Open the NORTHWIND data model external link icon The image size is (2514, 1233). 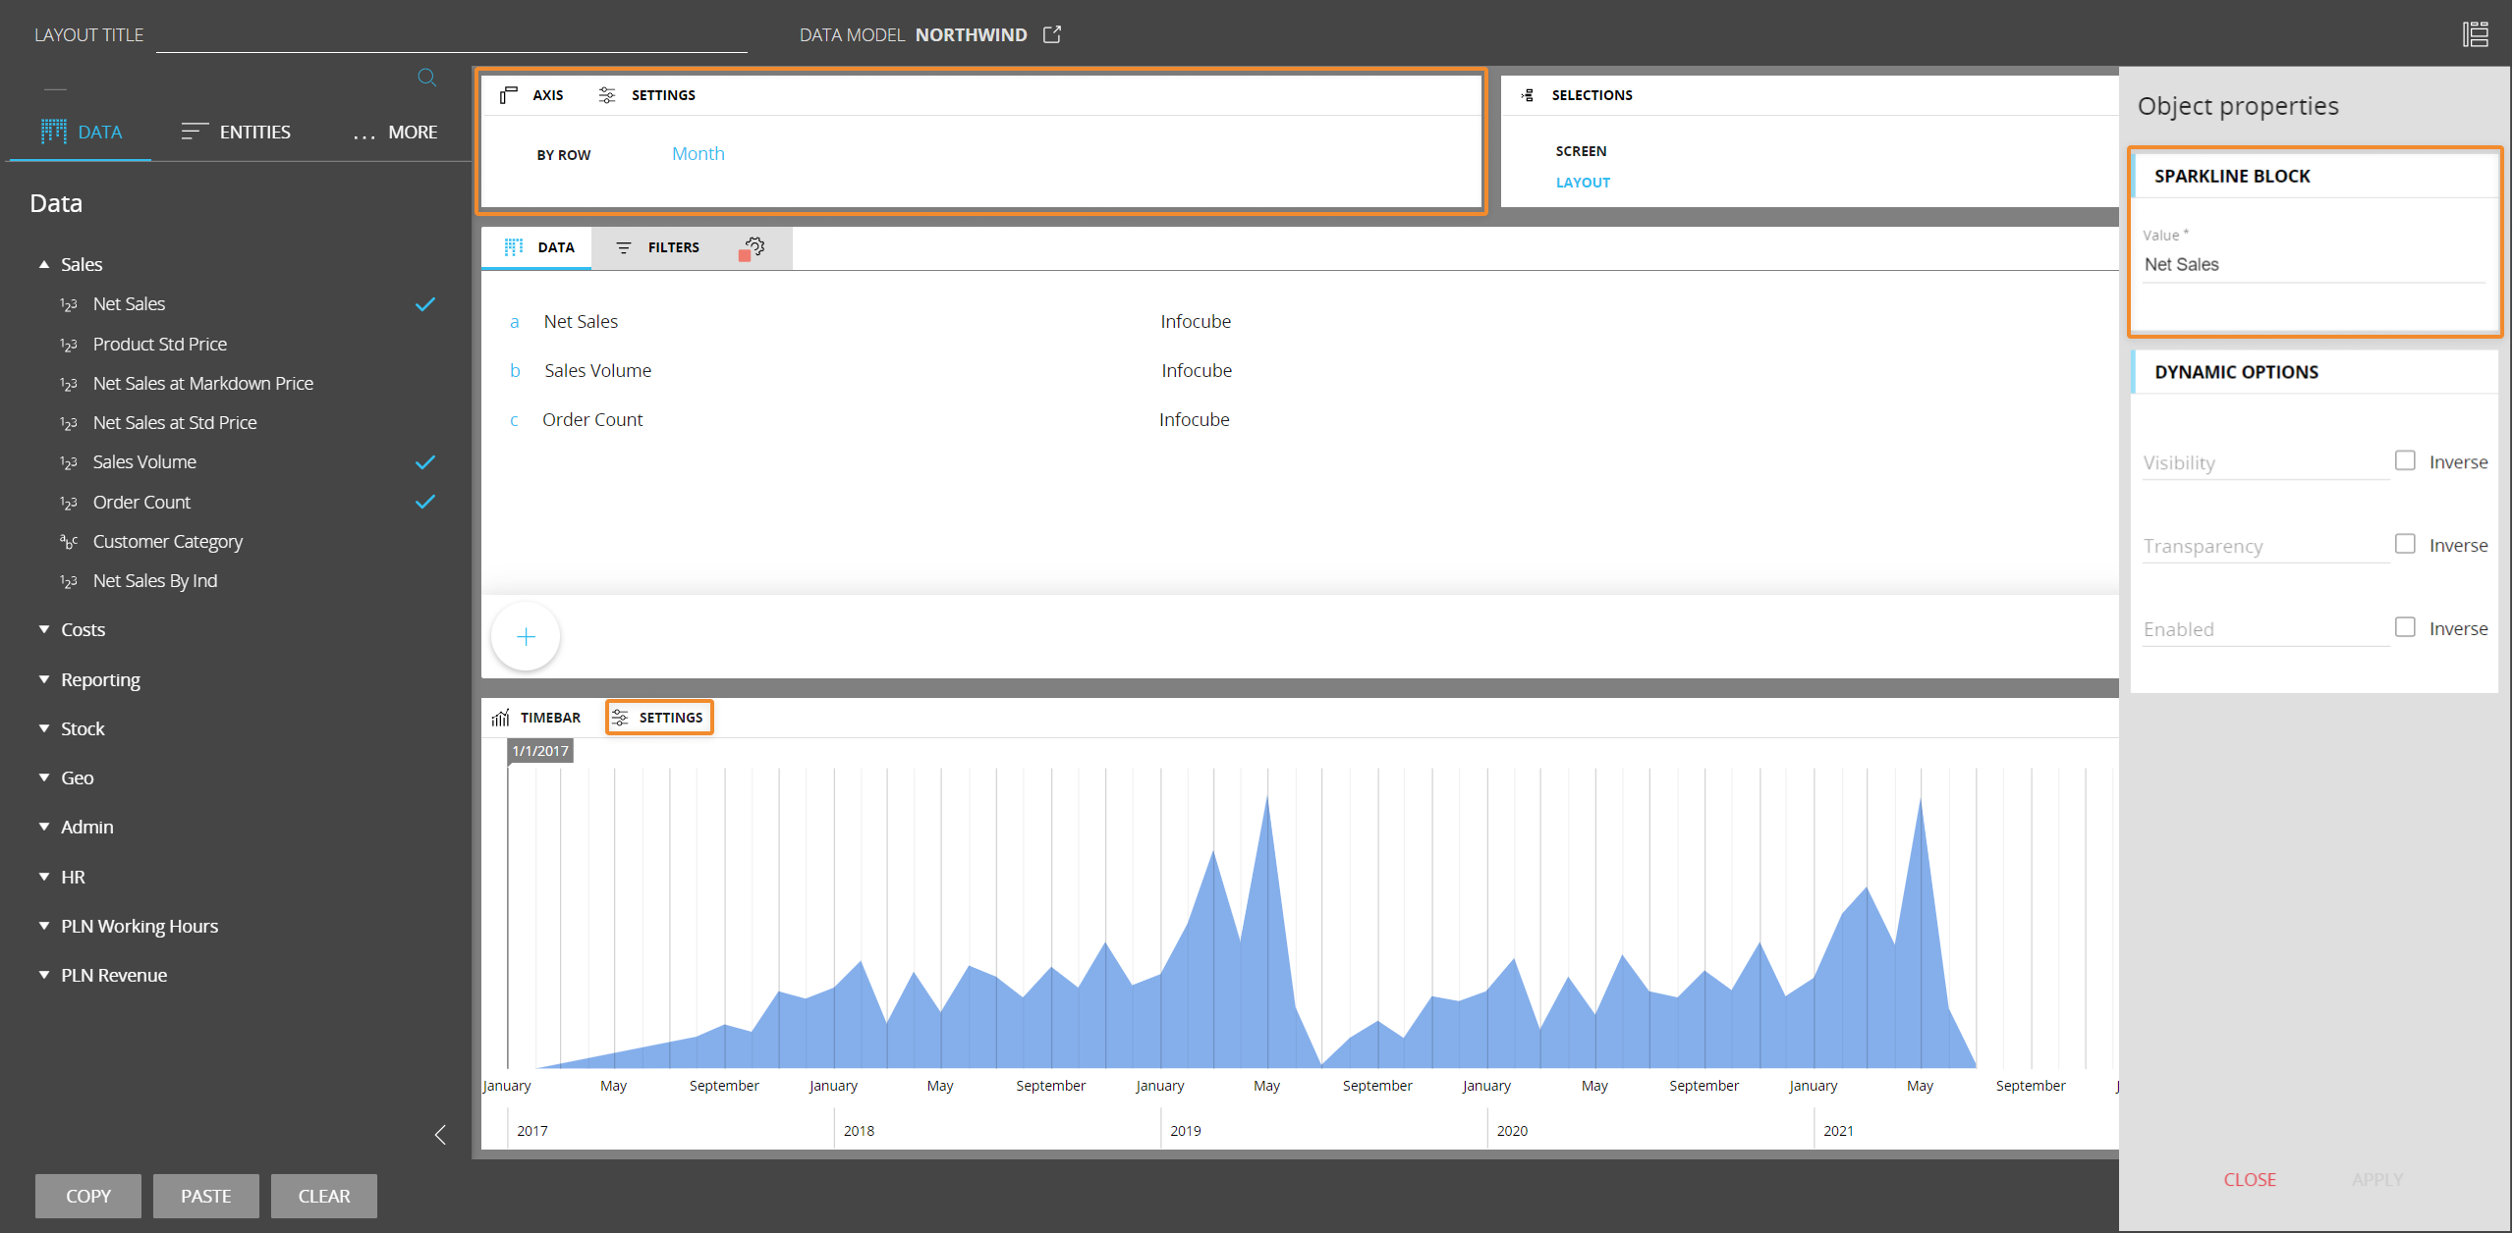click(x=1051, y=34)
